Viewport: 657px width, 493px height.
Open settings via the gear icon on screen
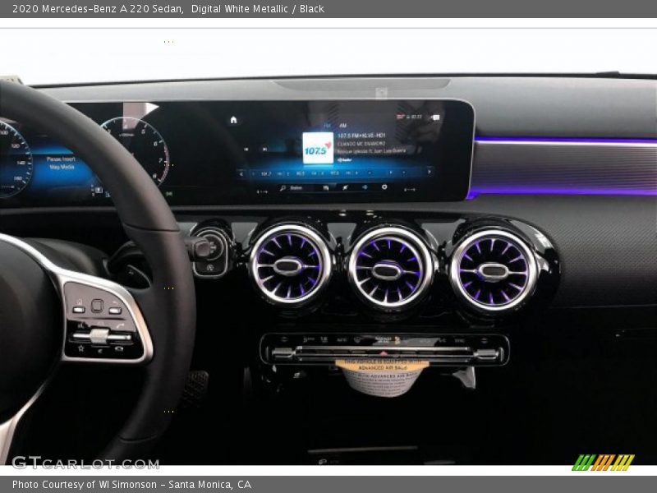pyautogui.click(x=383, y=188)
